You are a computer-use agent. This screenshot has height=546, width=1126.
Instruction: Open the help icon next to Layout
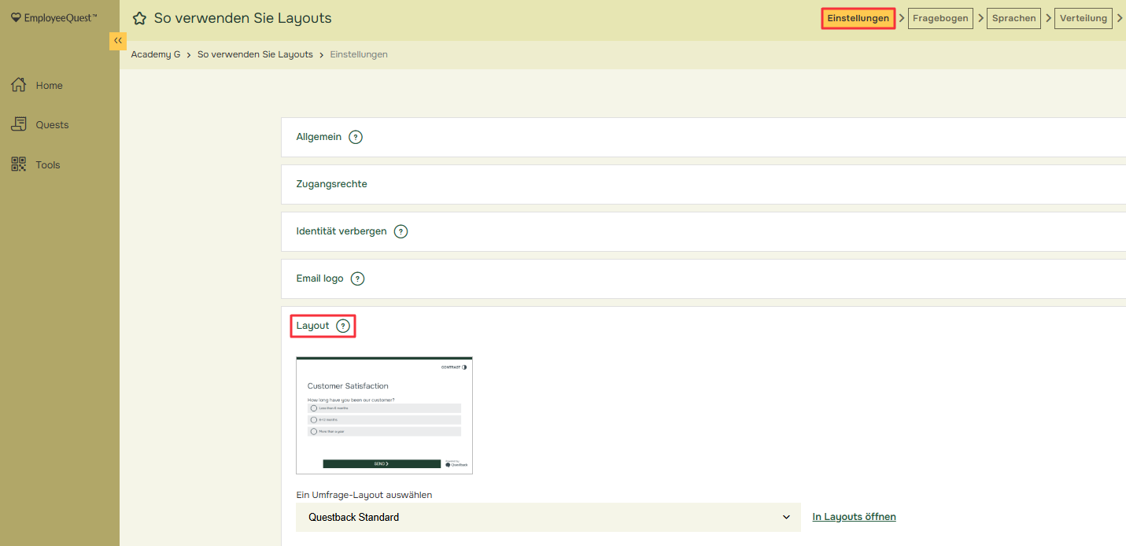click(x=343, y=326)
